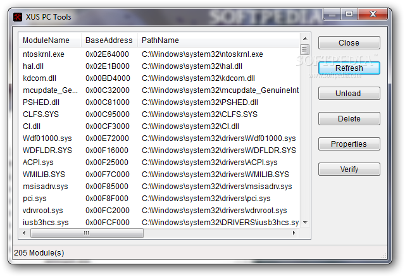Click the horizontal scrollbar left arrow
Image resolution: width=405 pixels, height=277 pixels.
[x=24, y=233]
